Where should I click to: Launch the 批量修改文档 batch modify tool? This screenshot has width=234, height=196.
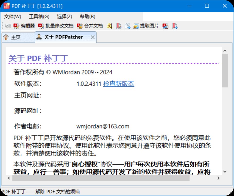click(56, 26)
